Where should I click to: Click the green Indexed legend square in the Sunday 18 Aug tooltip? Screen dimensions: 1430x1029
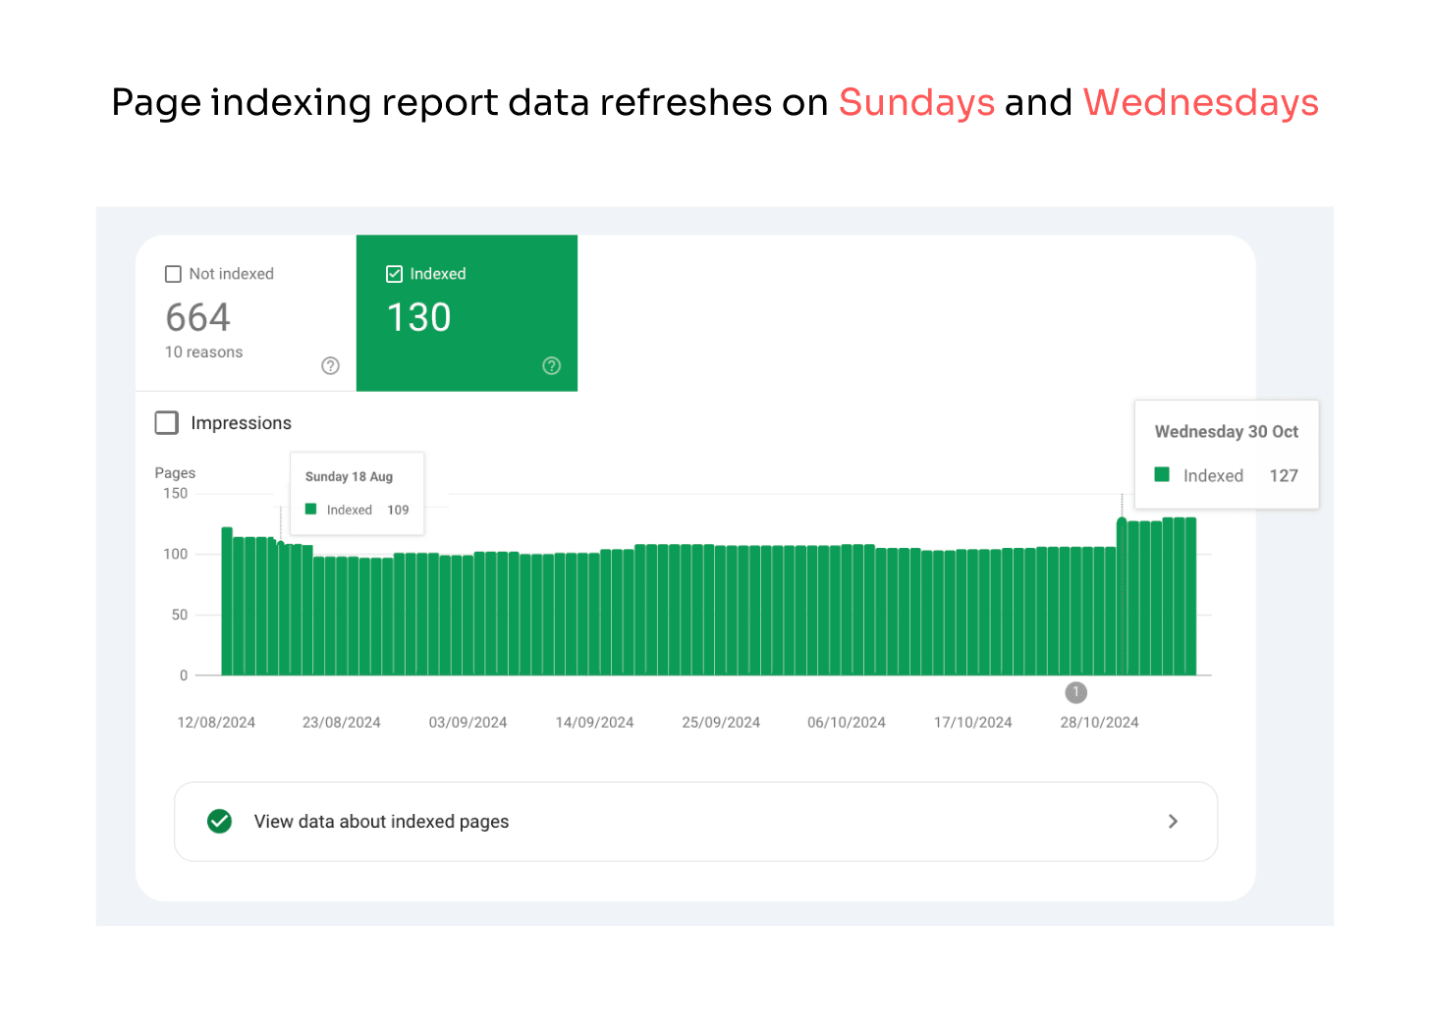tap(311, 510)
